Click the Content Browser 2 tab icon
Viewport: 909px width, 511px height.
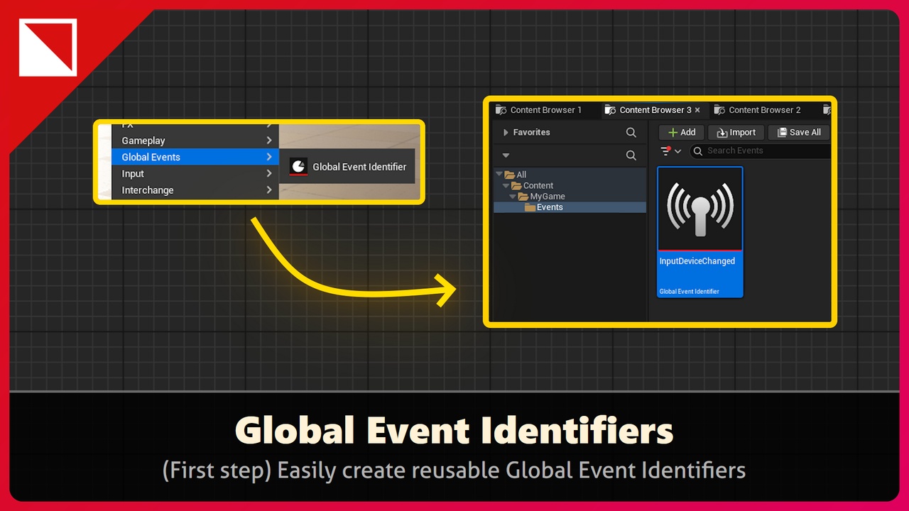pos(719,110)
